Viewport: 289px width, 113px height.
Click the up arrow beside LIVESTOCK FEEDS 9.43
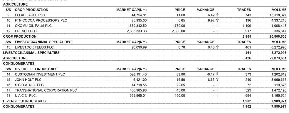click(217, 47)
